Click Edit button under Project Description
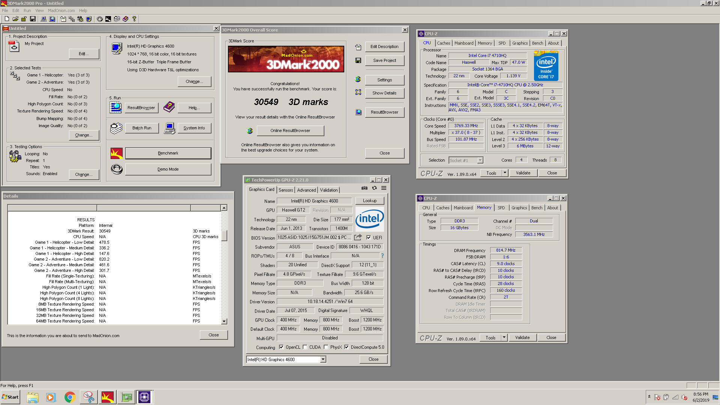Screen dimensions: 720x405 pos(84,54)
